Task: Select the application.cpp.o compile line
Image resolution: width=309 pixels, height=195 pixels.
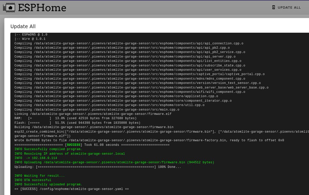Action: click(x=116, y=96)
